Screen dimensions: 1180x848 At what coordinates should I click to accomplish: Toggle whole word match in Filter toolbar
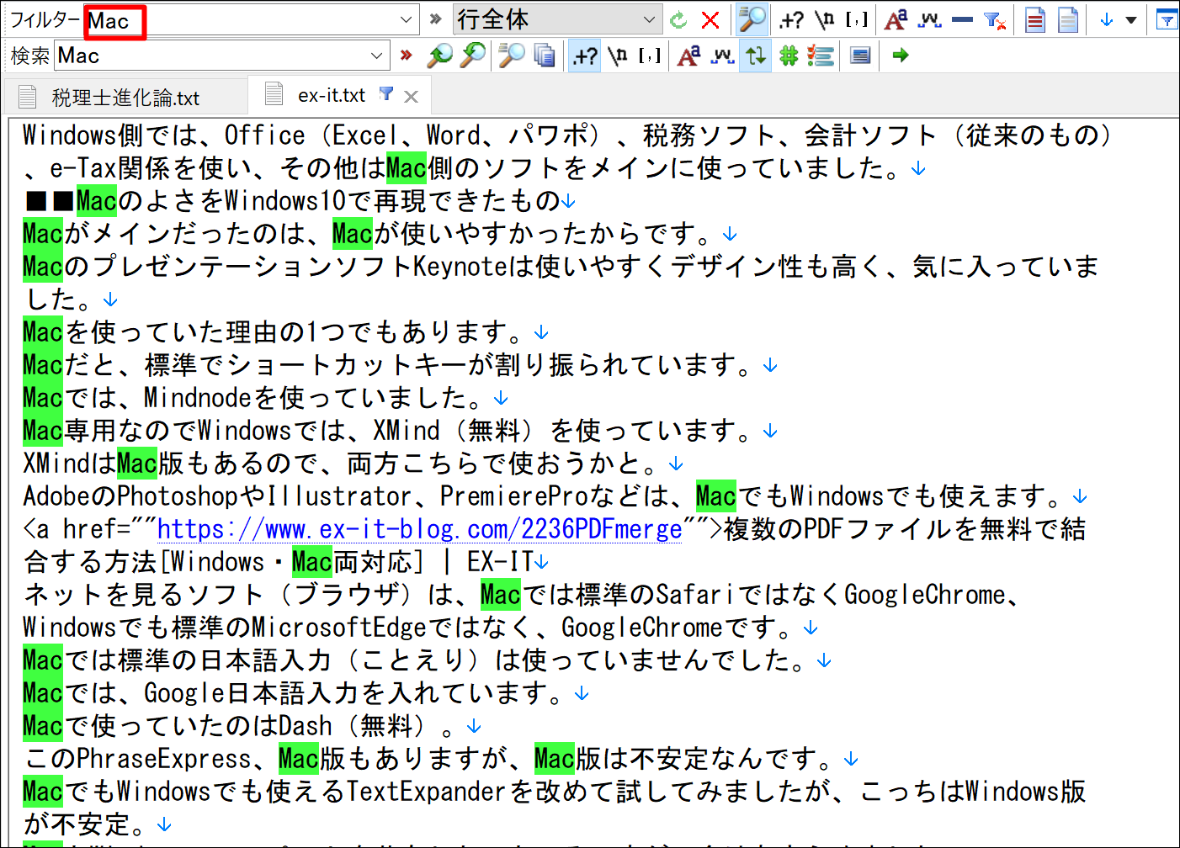click(929, 20)
